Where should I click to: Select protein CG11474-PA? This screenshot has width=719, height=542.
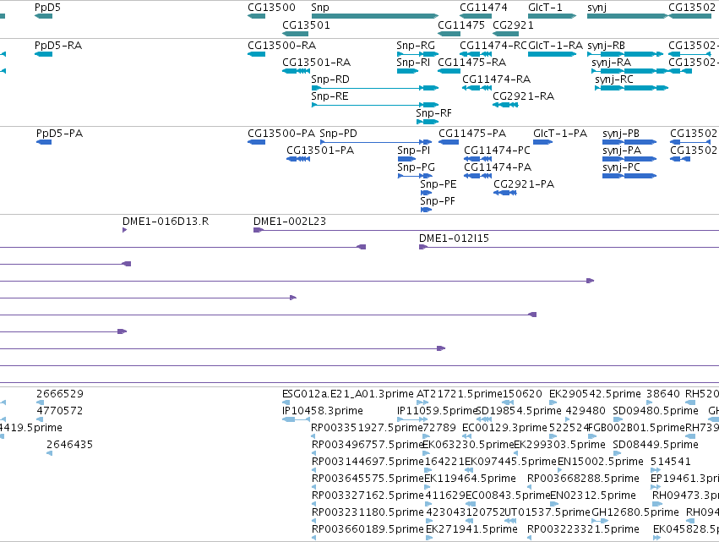click(478, 176)
